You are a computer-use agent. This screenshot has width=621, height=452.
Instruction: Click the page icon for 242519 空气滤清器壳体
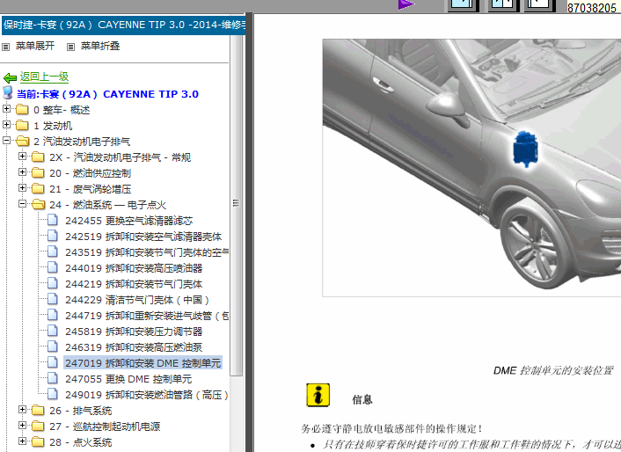point(52,236)
